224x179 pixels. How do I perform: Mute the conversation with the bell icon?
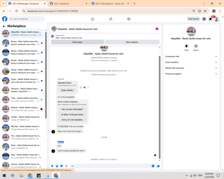[x=186, y=46]
